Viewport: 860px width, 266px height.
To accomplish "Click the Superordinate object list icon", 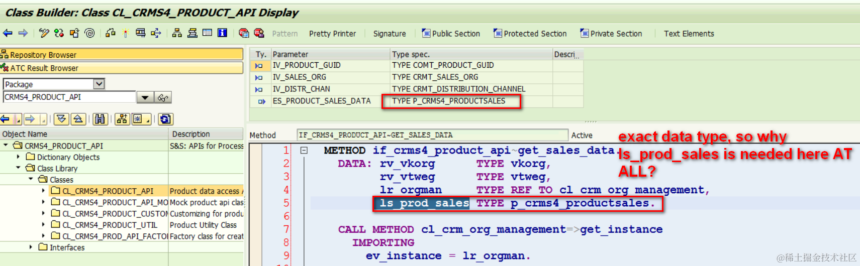I will tap(122, 119).
